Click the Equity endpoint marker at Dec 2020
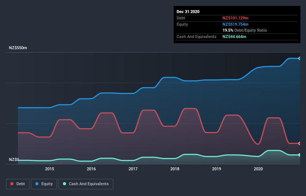The height and width of the screenshot is (196, 306). coord(300,58)
